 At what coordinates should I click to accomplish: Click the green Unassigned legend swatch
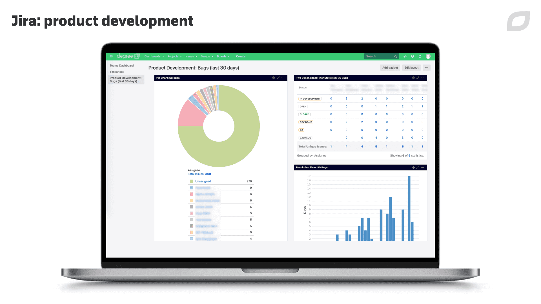[192, 181]
